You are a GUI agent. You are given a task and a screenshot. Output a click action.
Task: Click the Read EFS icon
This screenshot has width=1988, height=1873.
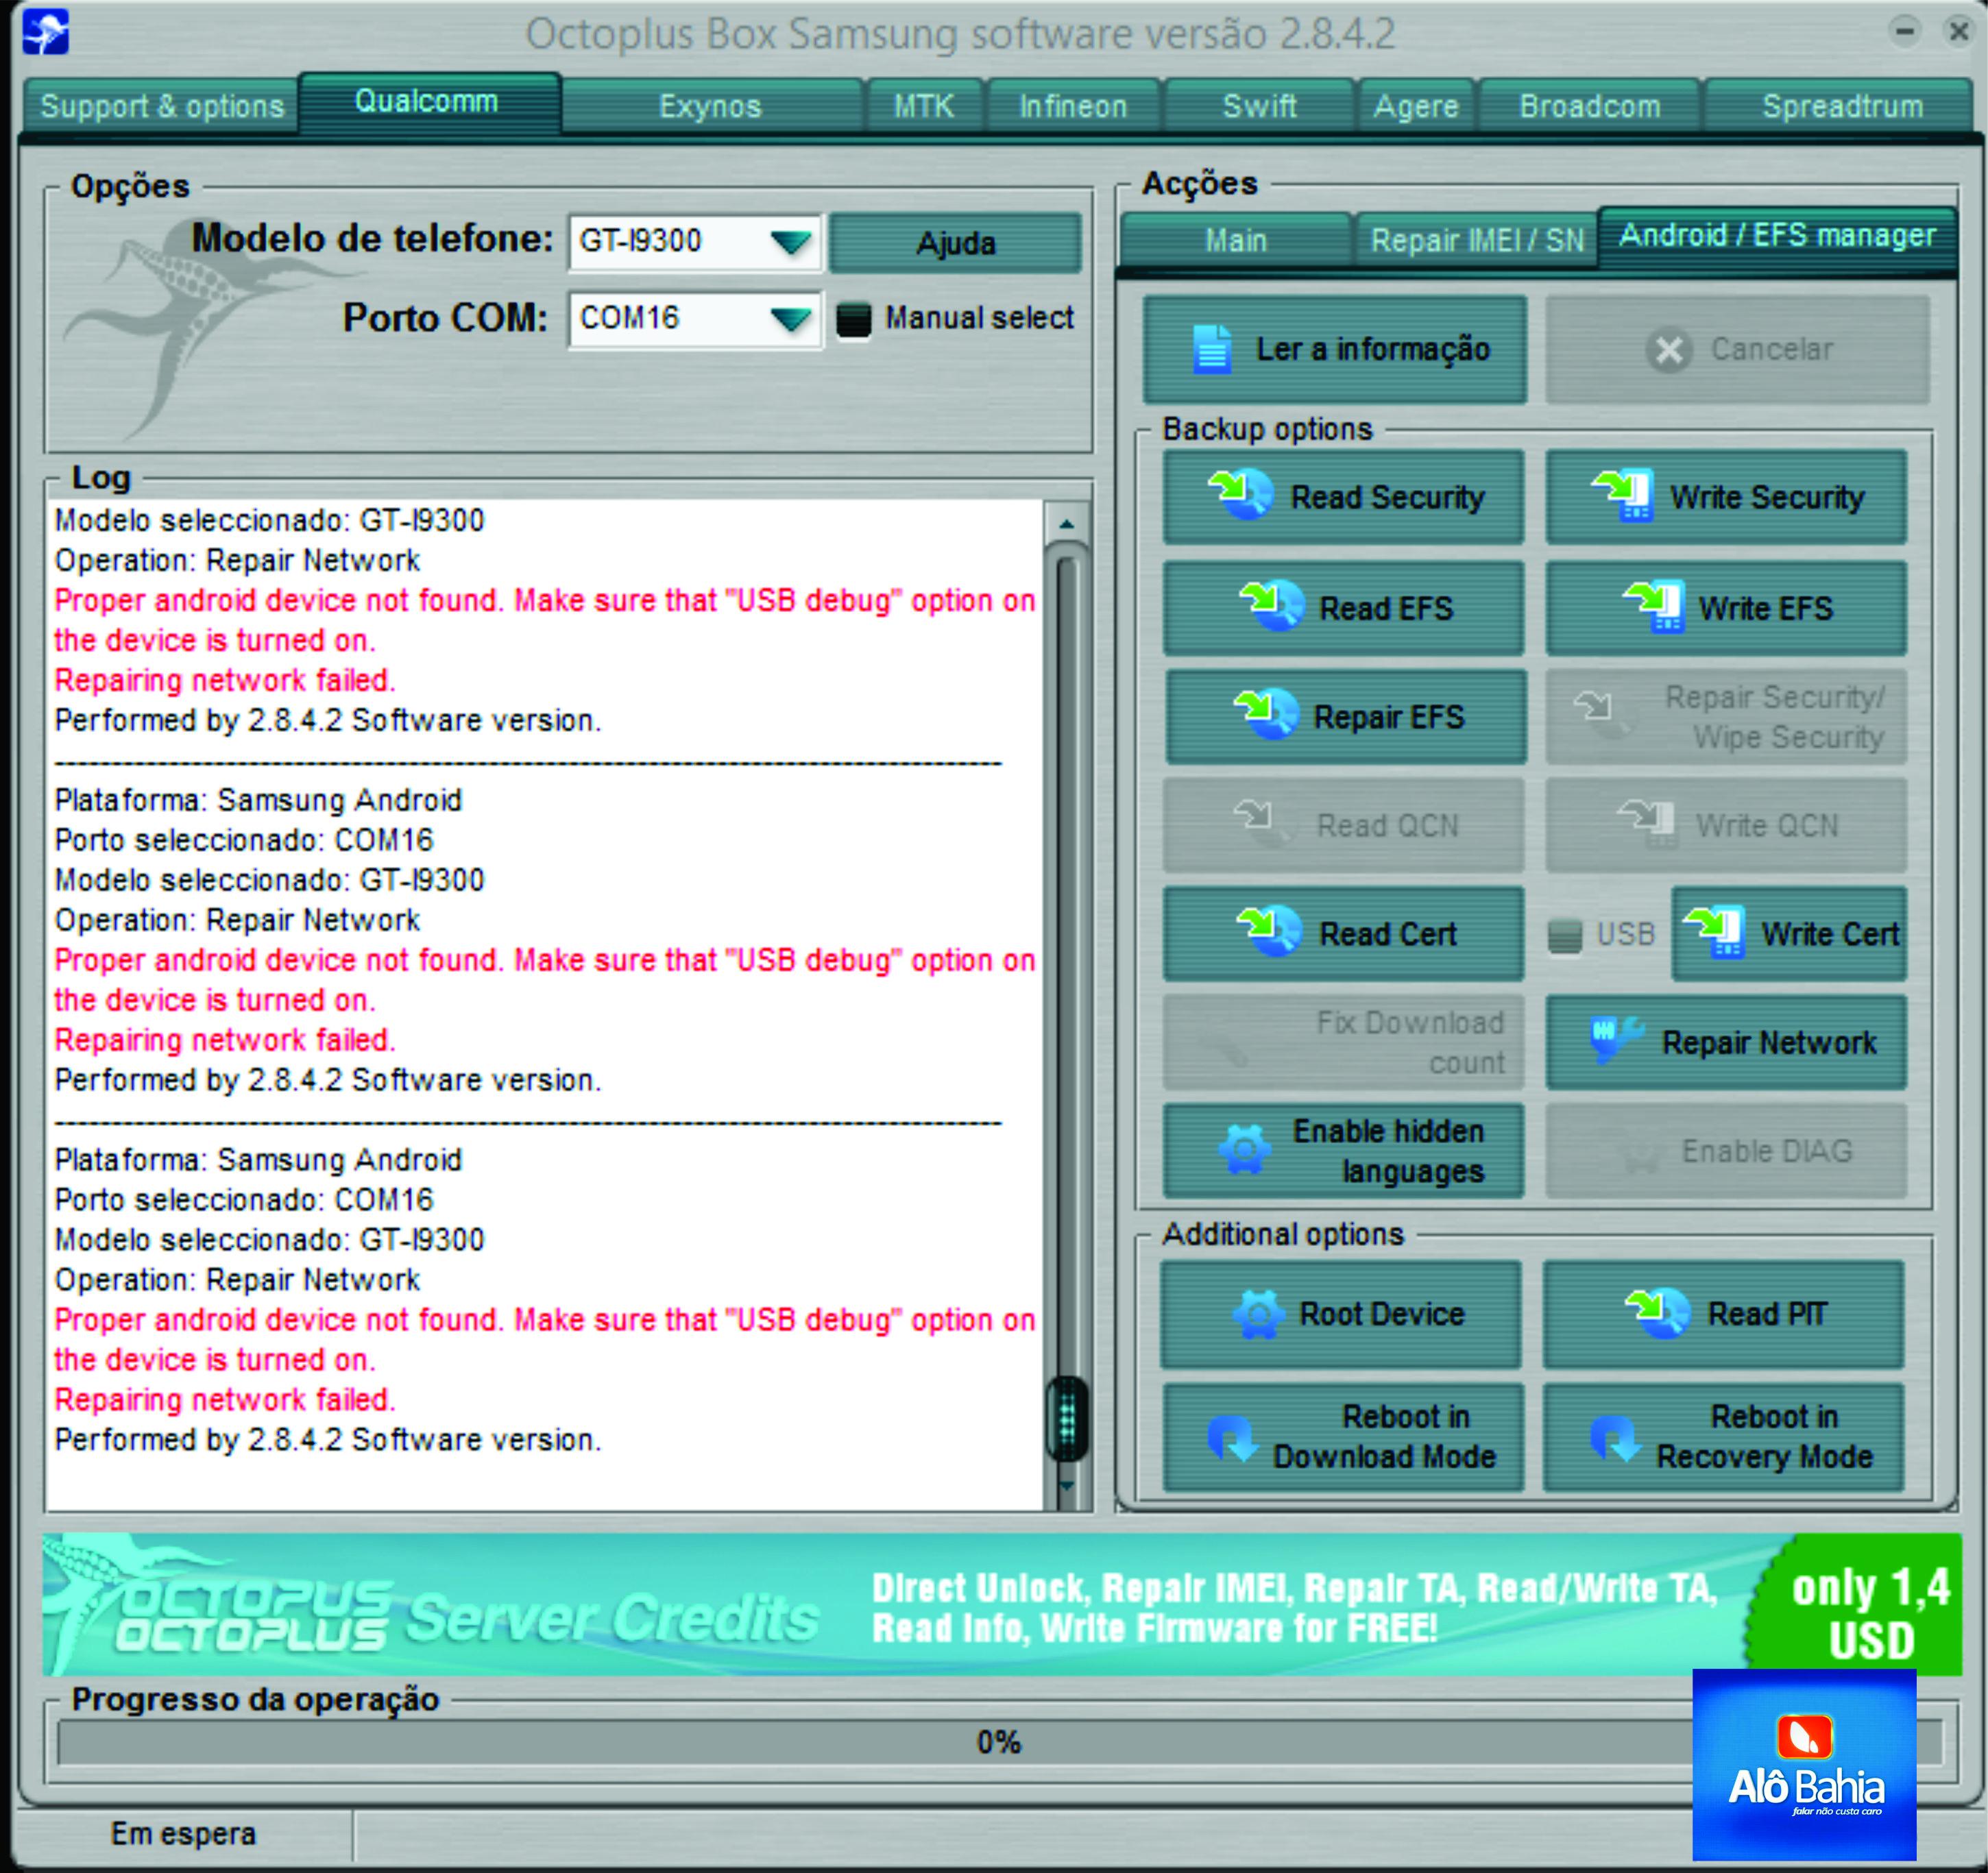[x=1271, y=607]
